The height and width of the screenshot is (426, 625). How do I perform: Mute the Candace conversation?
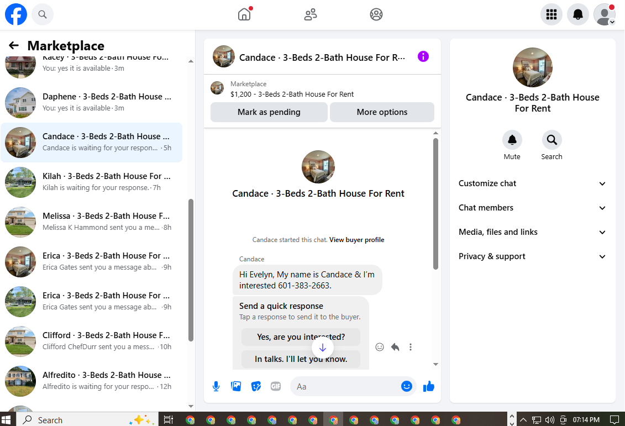tap(512, 140)
